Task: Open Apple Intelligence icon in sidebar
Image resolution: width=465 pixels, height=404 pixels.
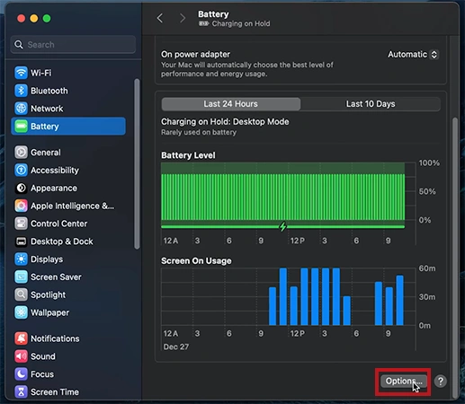Action: 21,206
